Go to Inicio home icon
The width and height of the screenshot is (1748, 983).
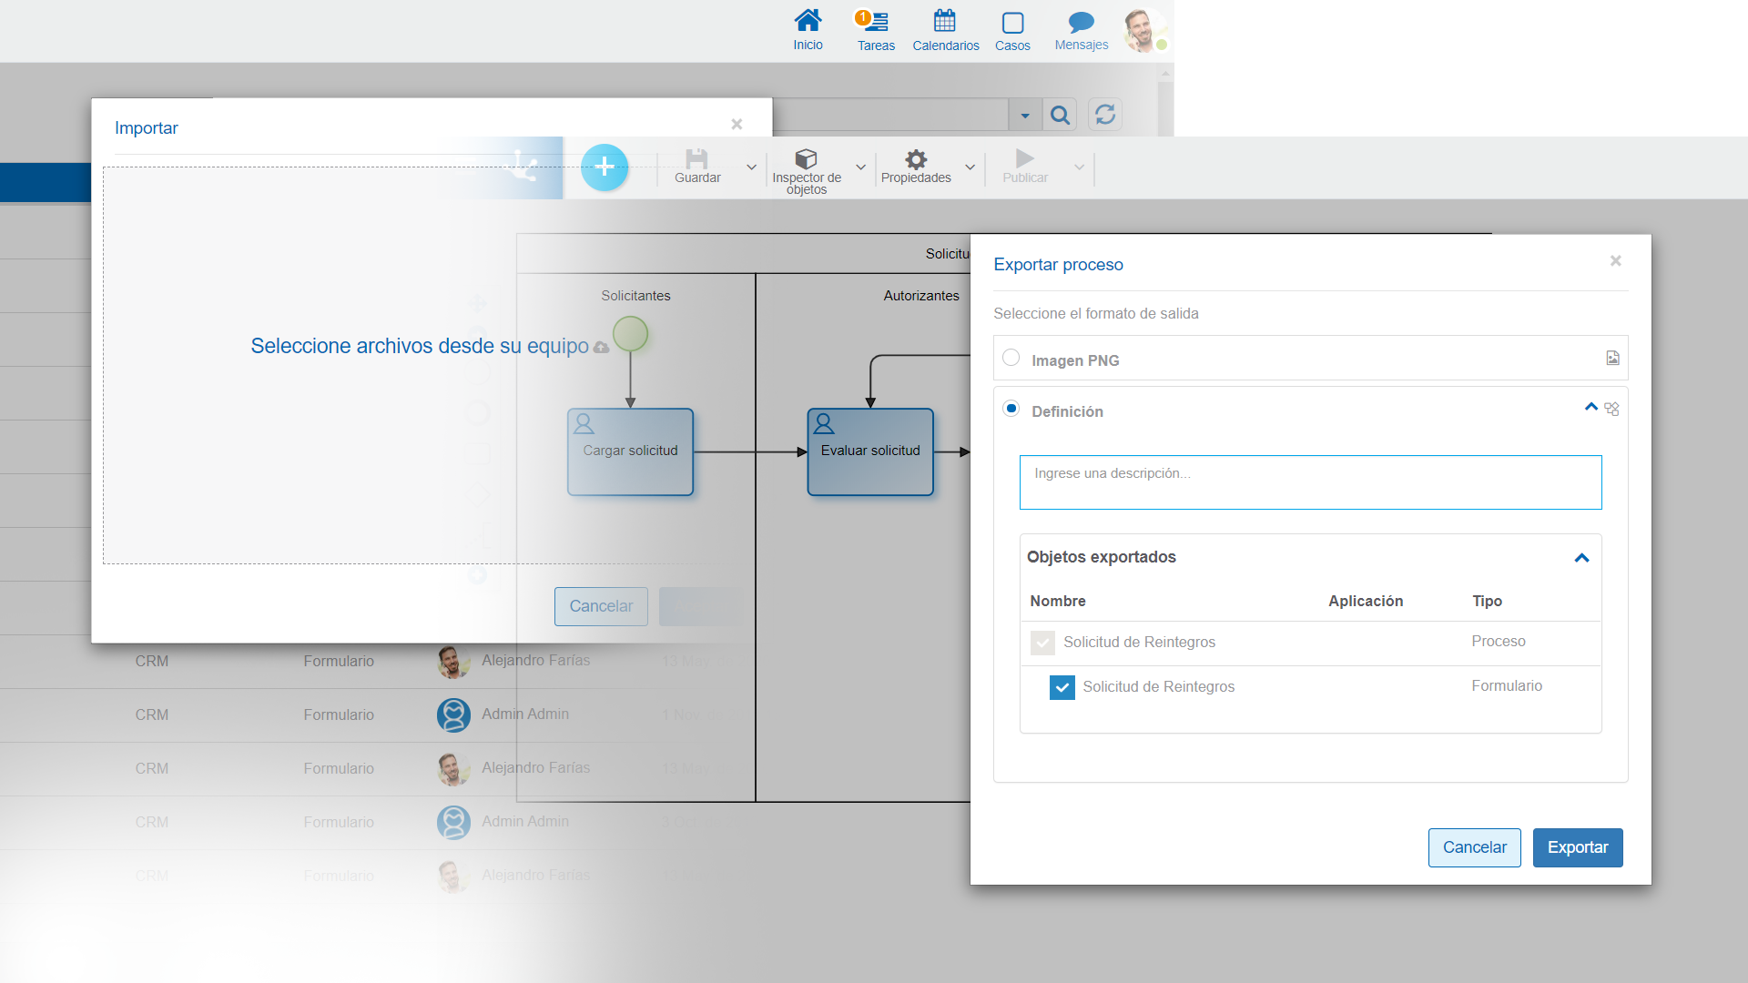(808, 30)
